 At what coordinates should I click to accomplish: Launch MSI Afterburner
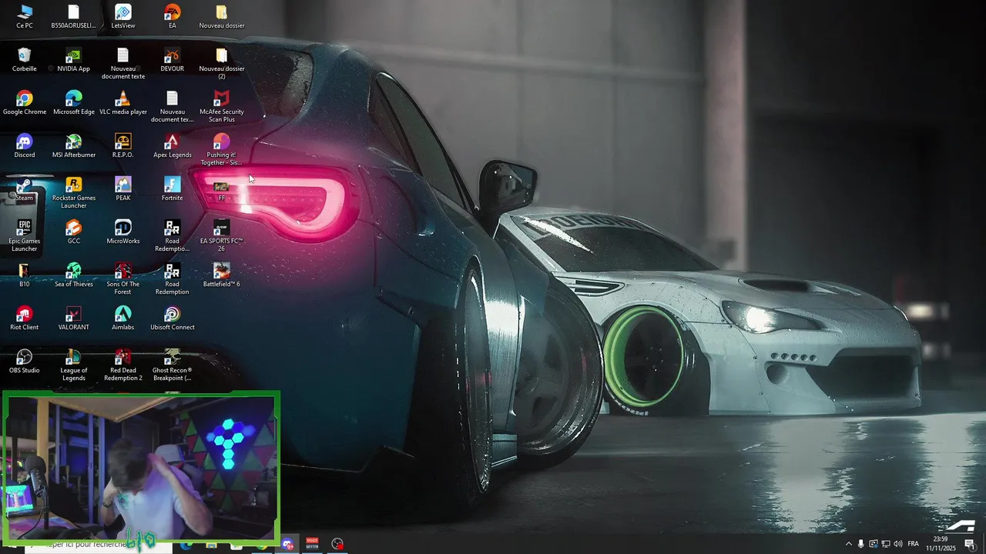(74, 146)
